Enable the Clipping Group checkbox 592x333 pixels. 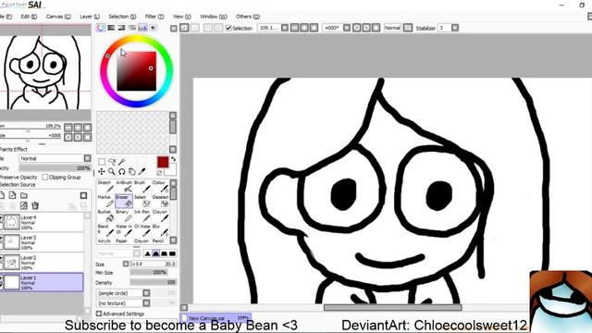click(x=45, y=177)
